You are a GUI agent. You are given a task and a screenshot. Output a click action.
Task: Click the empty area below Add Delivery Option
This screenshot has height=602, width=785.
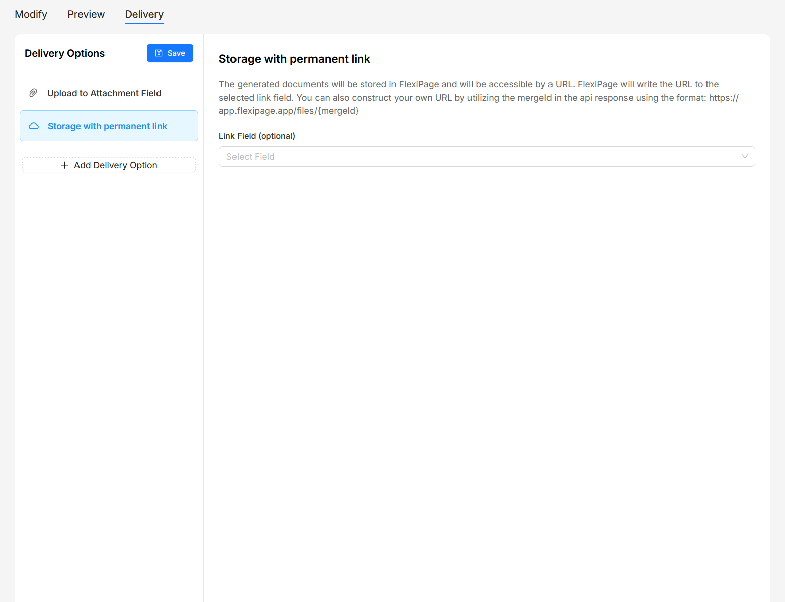tap(109, 352)
